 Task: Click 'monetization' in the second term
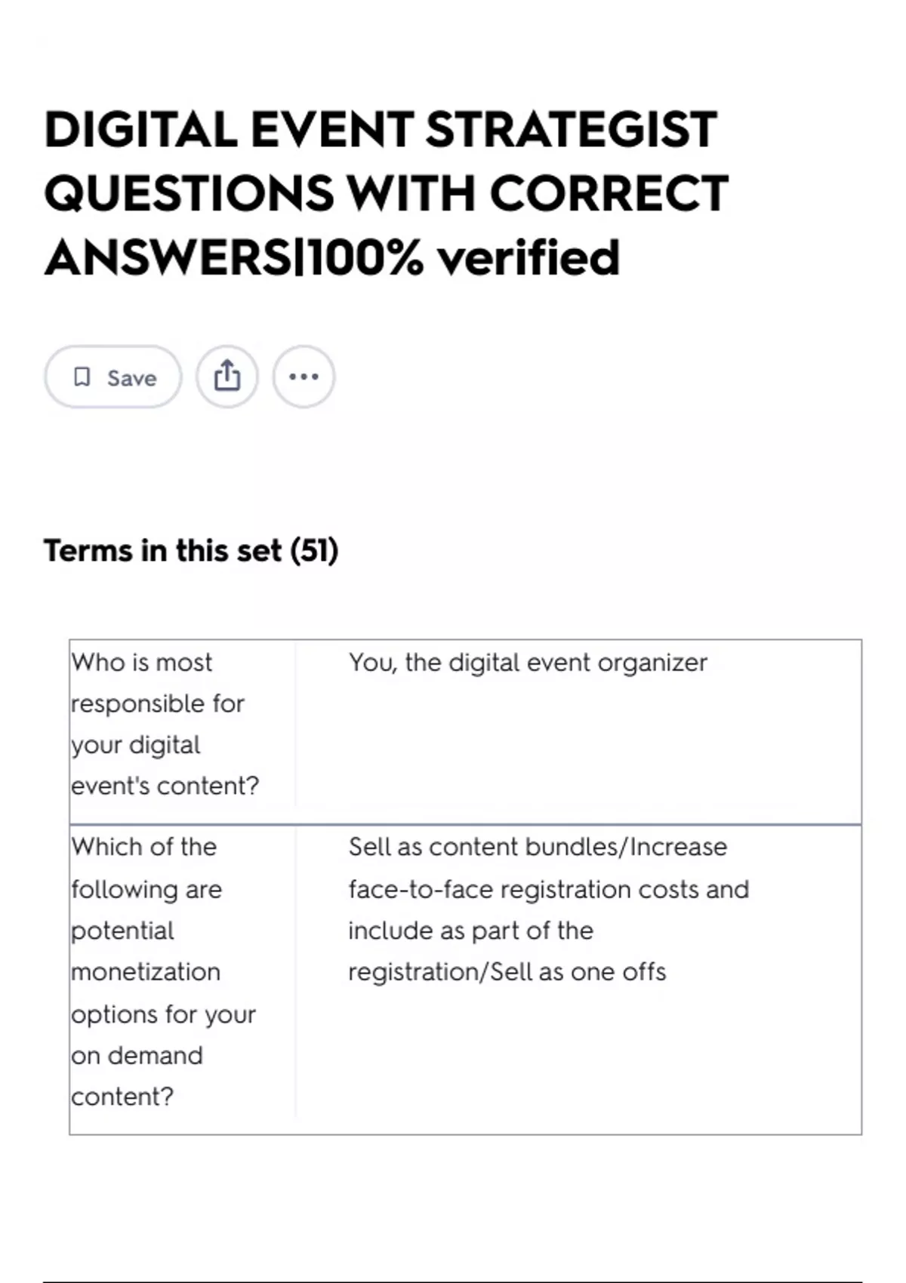pos(146,971)
